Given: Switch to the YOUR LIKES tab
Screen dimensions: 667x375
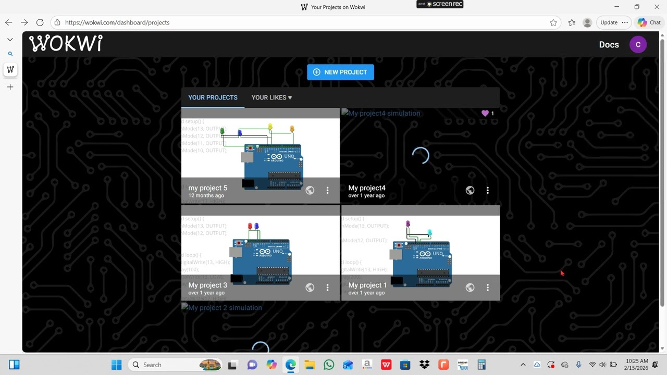Looking at the screenshot, I should pyautogui.click(x=271, y=97).
